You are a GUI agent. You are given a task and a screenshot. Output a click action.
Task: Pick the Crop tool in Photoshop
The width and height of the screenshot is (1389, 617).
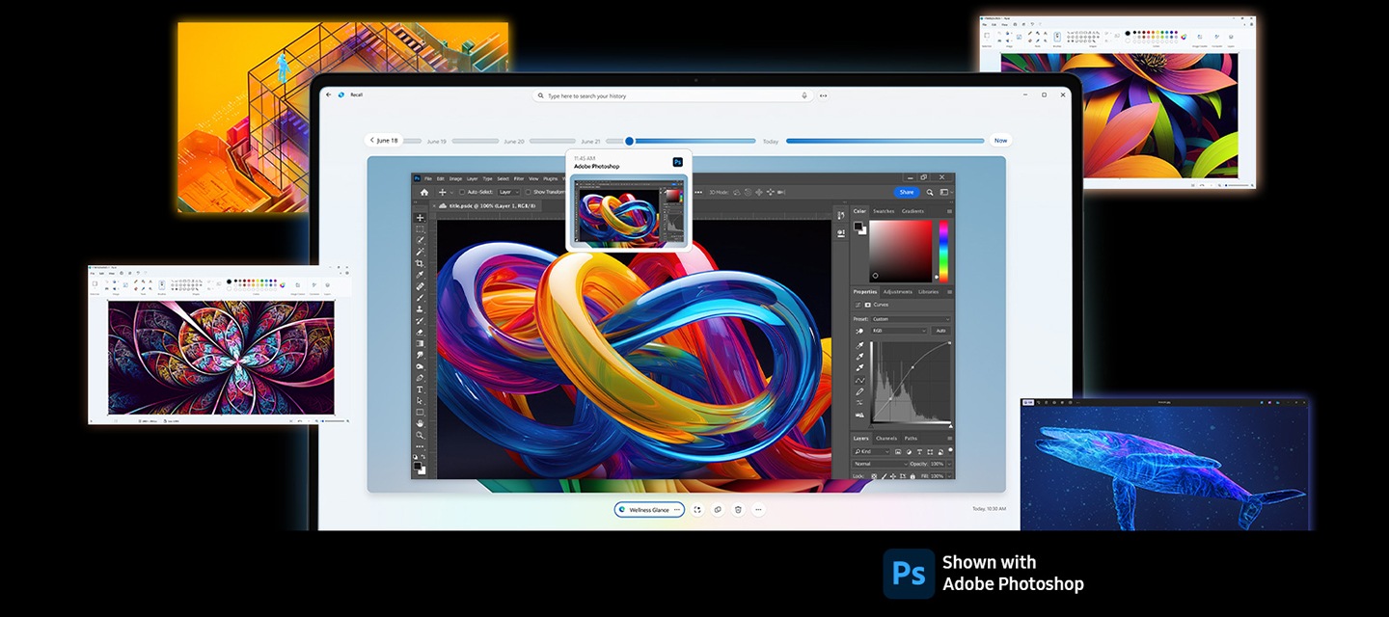click(x=420, y=263)
